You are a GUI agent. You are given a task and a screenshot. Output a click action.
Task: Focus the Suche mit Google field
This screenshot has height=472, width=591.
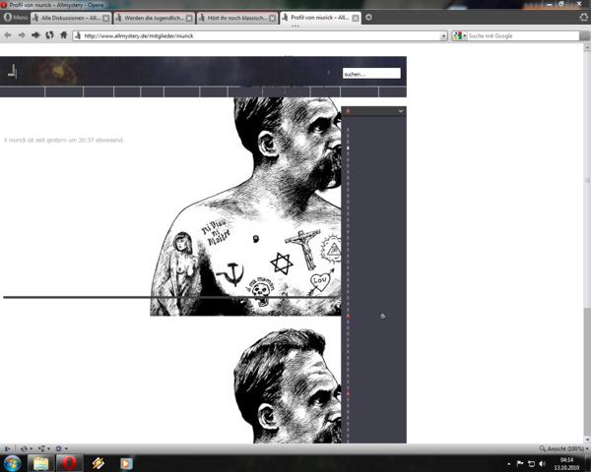(x=523, y=35)
